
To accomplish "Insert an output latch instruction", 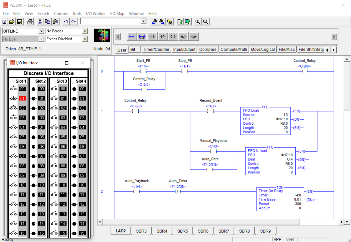I will (183, 37).
